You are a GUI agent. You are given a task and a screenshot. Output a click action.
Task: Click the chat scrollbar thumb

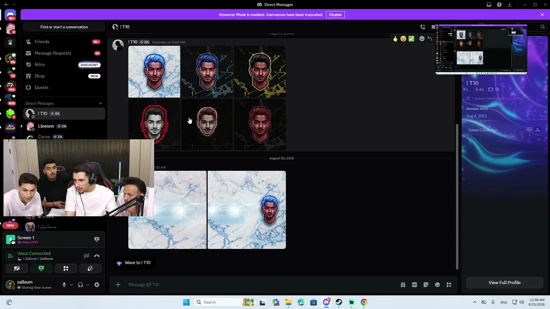coord(457,196)
